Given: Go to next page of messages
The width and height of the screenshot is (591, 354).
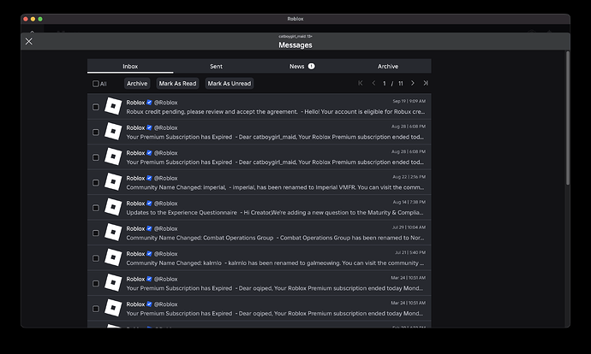Looking at the screenshot, I should point(413,83).
